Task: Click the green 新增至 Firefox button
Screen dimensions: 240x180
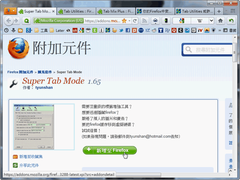Action: coord(109,150)
